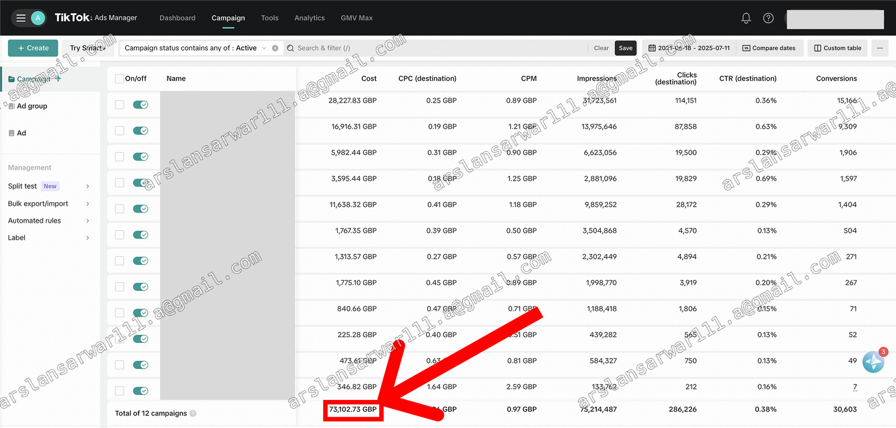Click the 31,723,561 impressions cell
The height and width of the screenshot is (428, 896).
(x=599, y=100)
